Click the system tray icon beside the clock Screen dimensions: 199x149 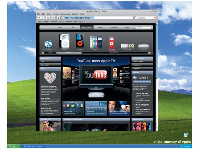pyautogui.click(x=181, y=147)
